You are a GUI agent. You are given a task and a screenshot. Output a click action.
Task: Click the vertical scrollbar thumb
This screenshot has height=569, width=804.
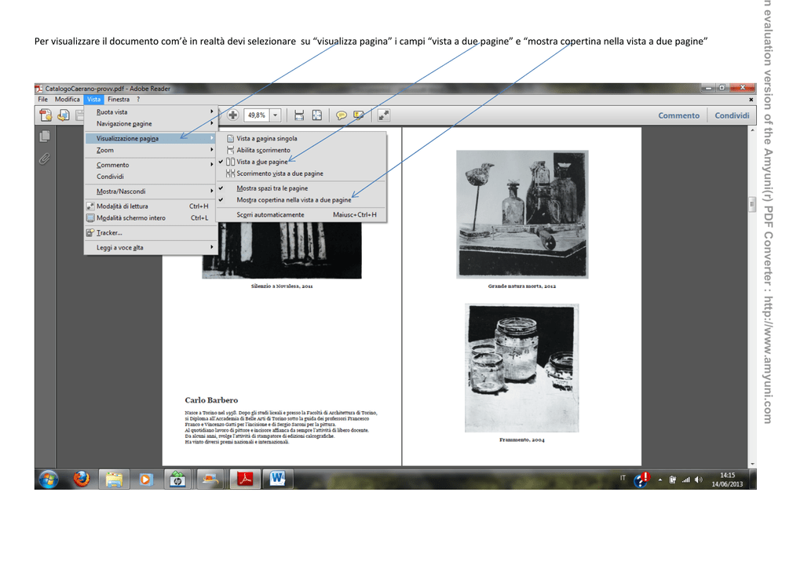752,204
